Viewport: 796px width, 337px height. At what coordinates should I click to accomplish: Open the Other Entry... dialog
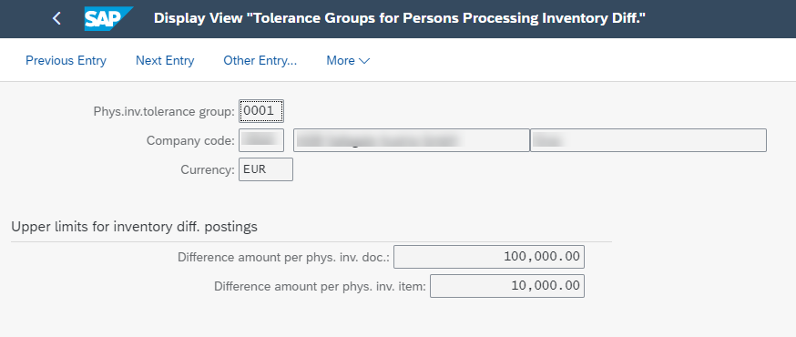point(260,60)
